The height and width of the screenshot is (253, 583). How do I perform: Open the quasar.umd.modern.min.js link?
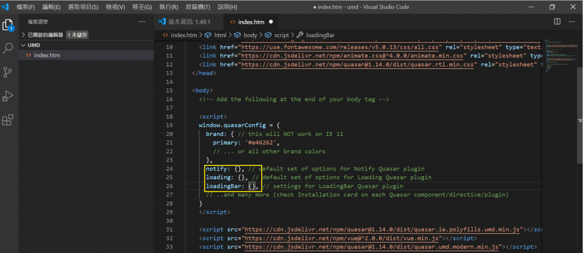click(371, 247)
